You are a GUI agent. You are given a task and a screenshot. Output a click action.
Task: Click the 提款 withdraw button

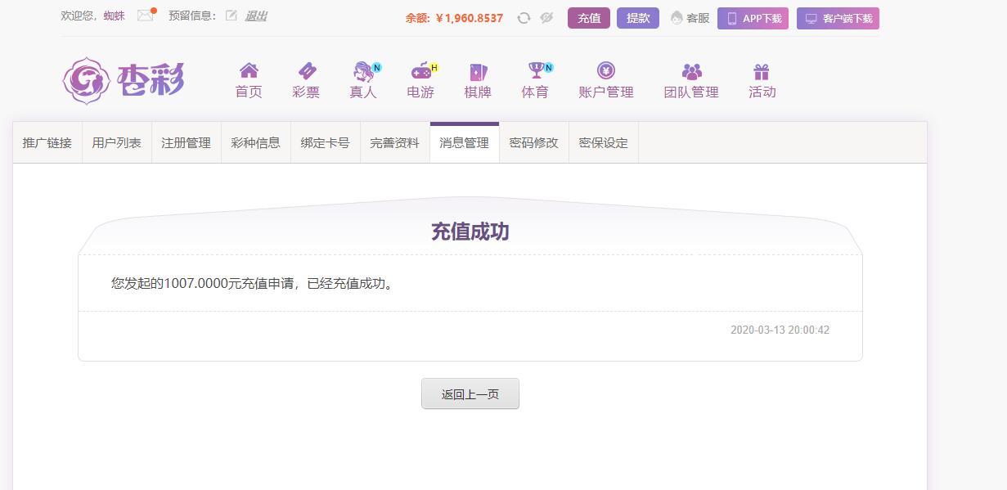pos(638,18)
